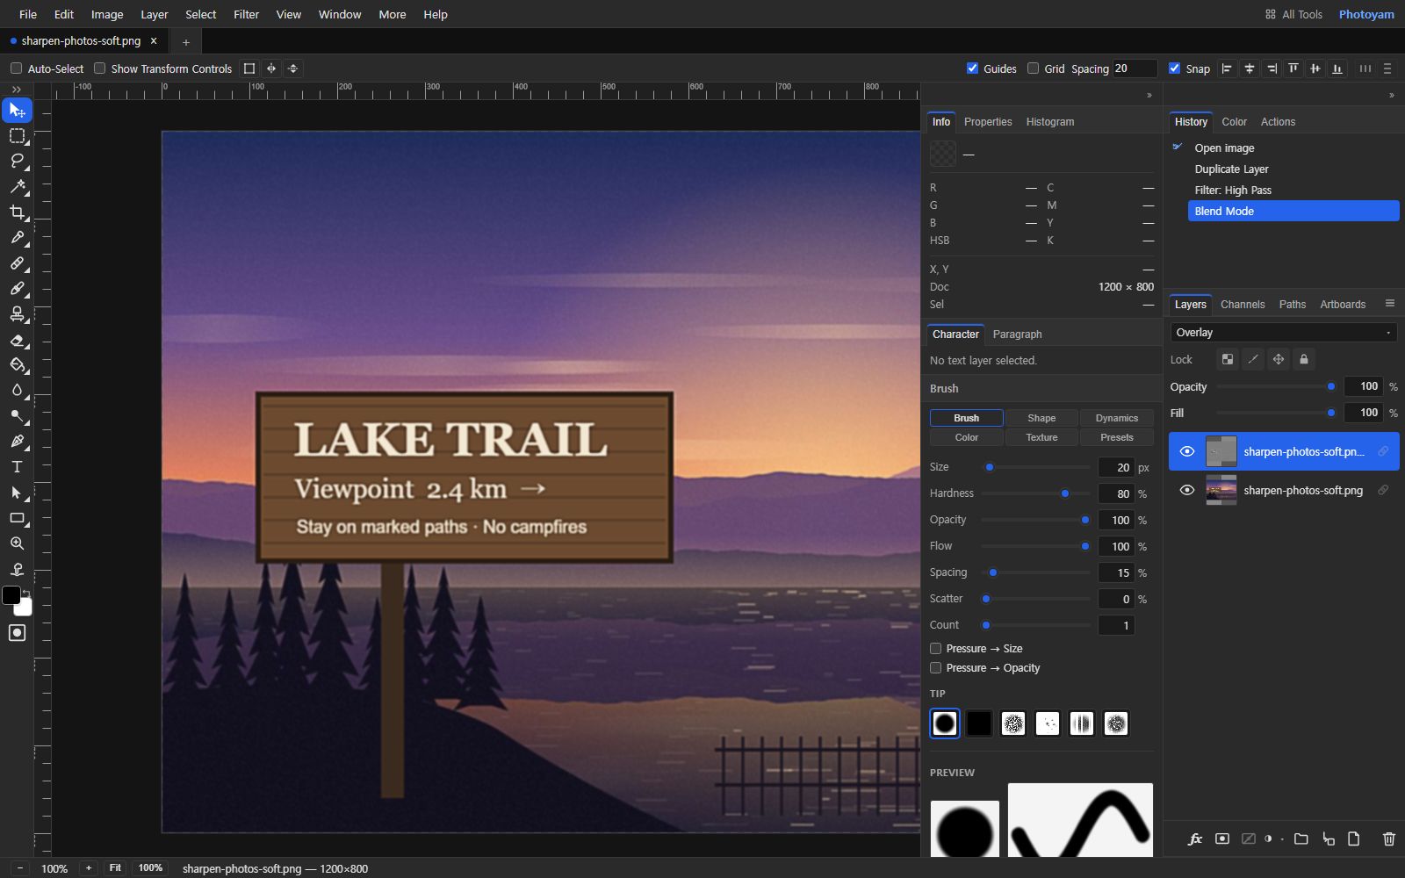
Task: Click the Fit zoom button
Action: coord(115,867)
